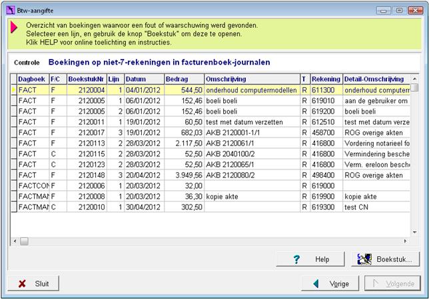The width and height of the screenshot is (429, 299).
Task: Click account 619300 in Rekening column
Action: [x=323, y=207]
